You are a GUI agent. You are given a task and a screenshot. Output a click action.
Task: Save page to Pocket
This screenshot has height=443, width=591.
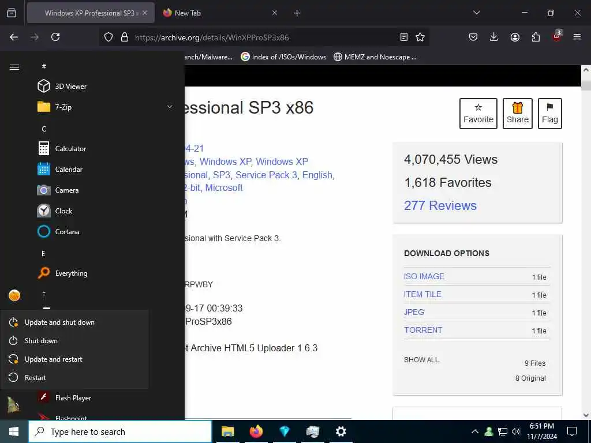473,37
